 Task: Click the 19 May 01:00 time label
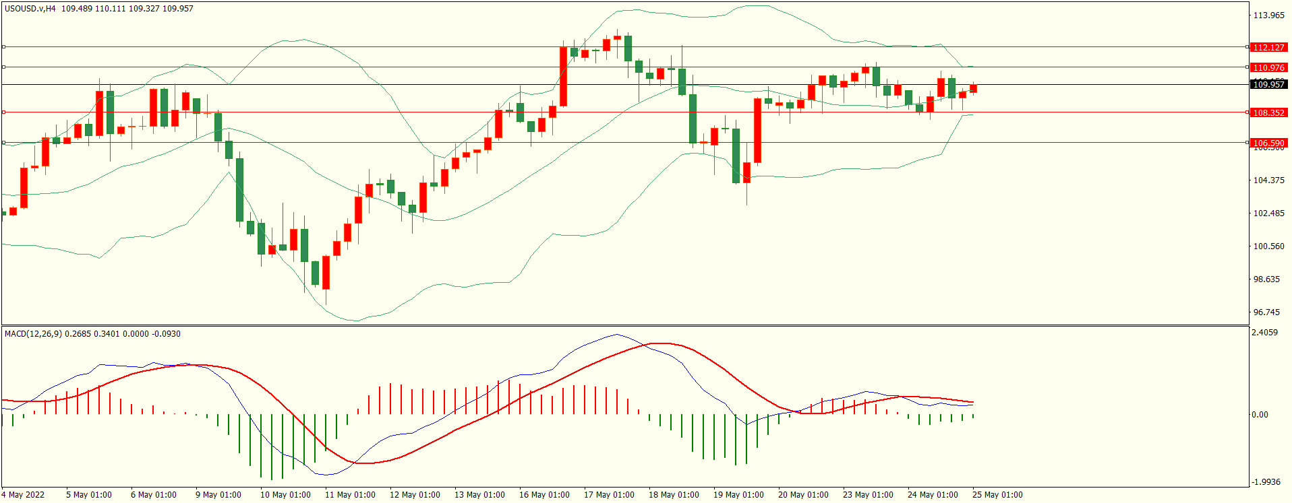click(x=738, y=494)
